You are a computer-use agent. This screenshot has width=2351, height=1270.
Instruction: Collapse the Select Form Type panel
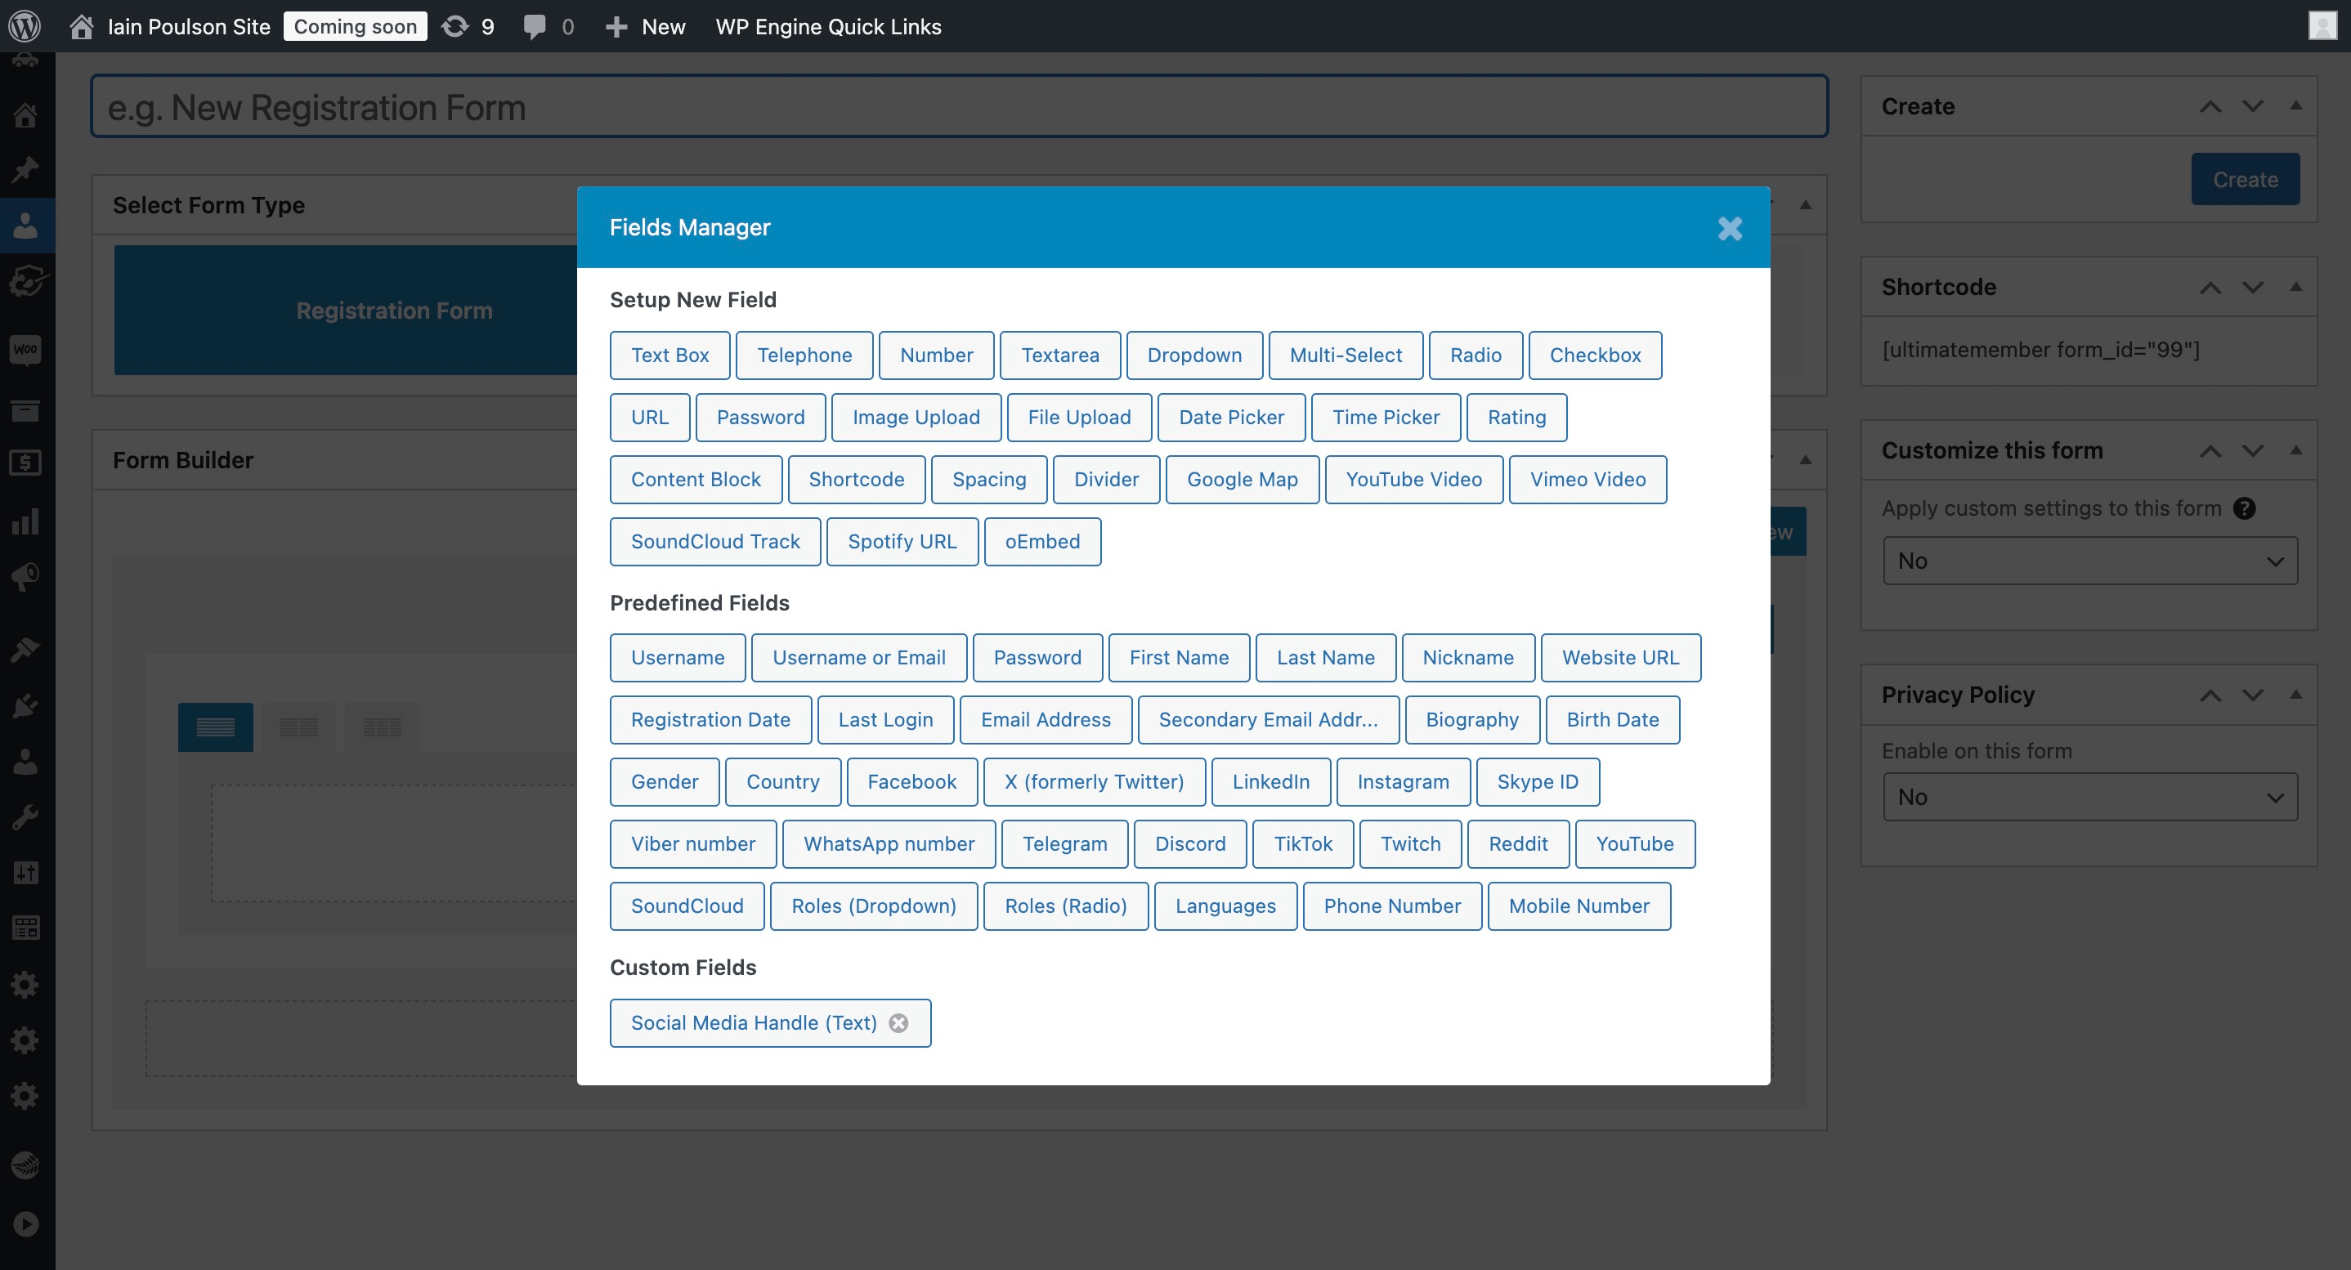[1805, 205]
